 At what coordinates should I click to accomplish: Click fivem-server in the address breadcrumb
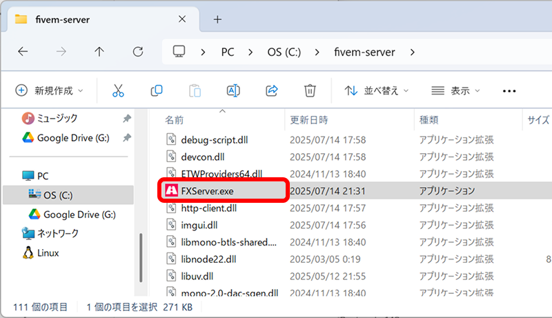tap(364, 52)
